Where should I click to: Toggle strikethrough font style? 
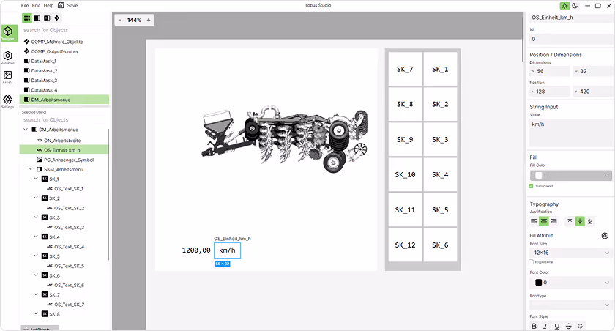pos(568,327)
